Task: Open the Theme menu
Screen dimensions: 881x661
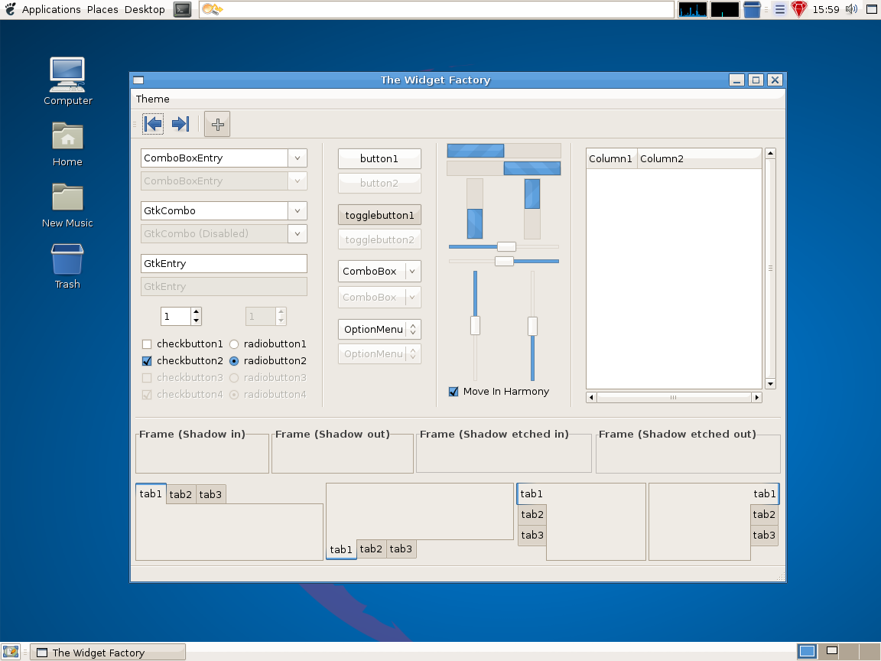Action: pos(152,99)
